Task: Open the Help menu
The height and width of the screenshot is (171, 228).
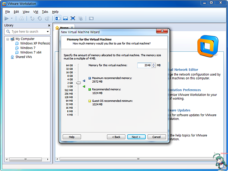Action: pyautogui.click(x=55, y=12)
